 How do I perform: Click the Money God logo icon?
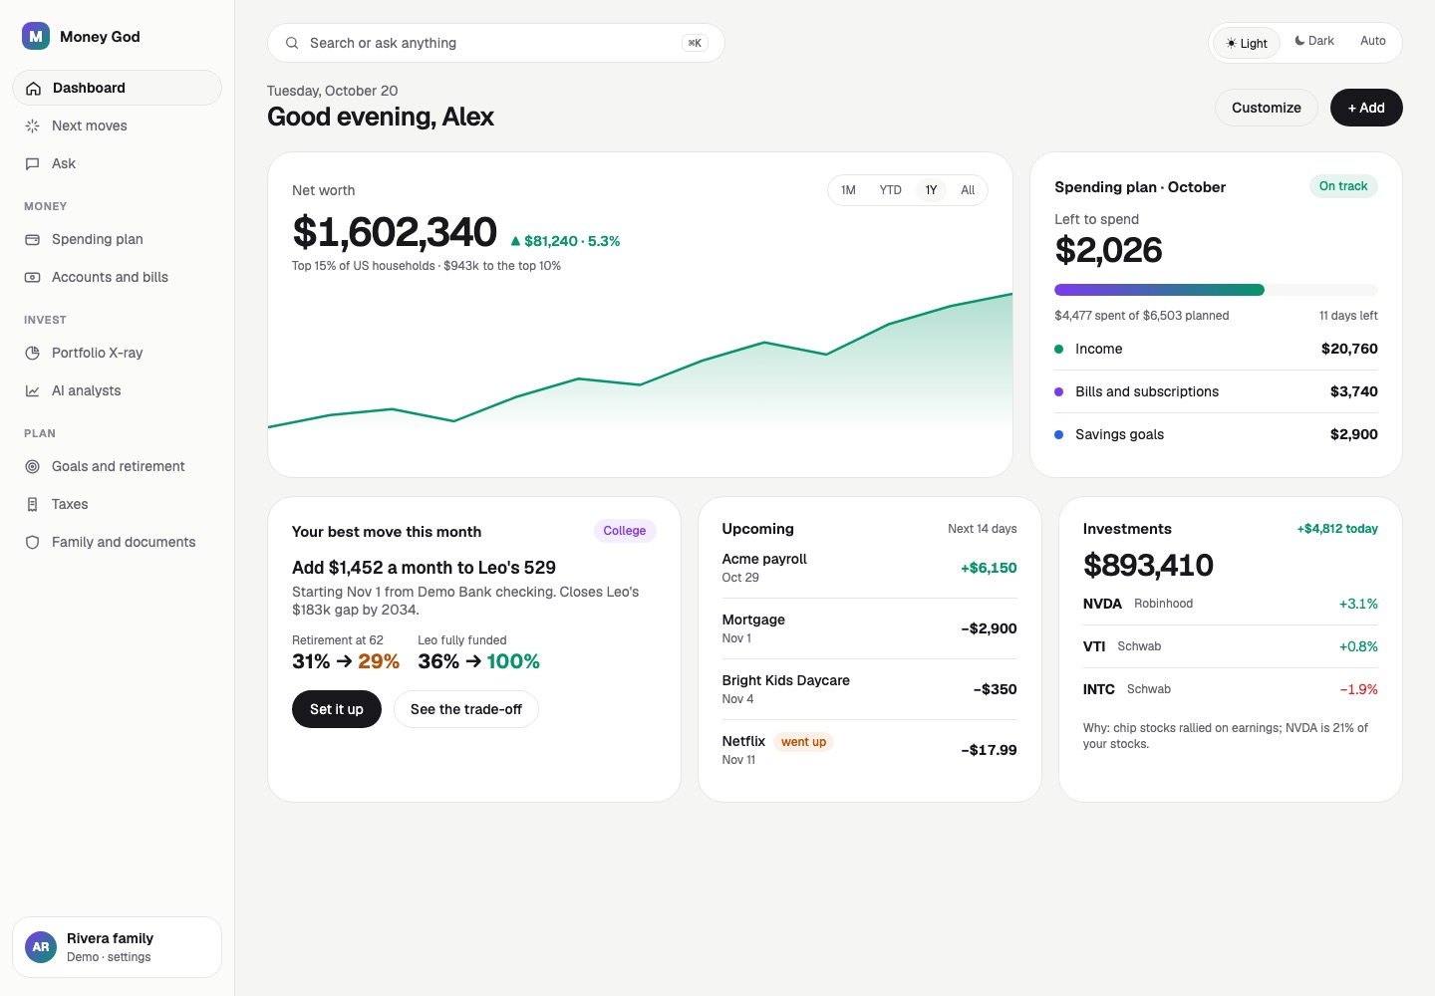pyautogui.click(x=36, y=36)
